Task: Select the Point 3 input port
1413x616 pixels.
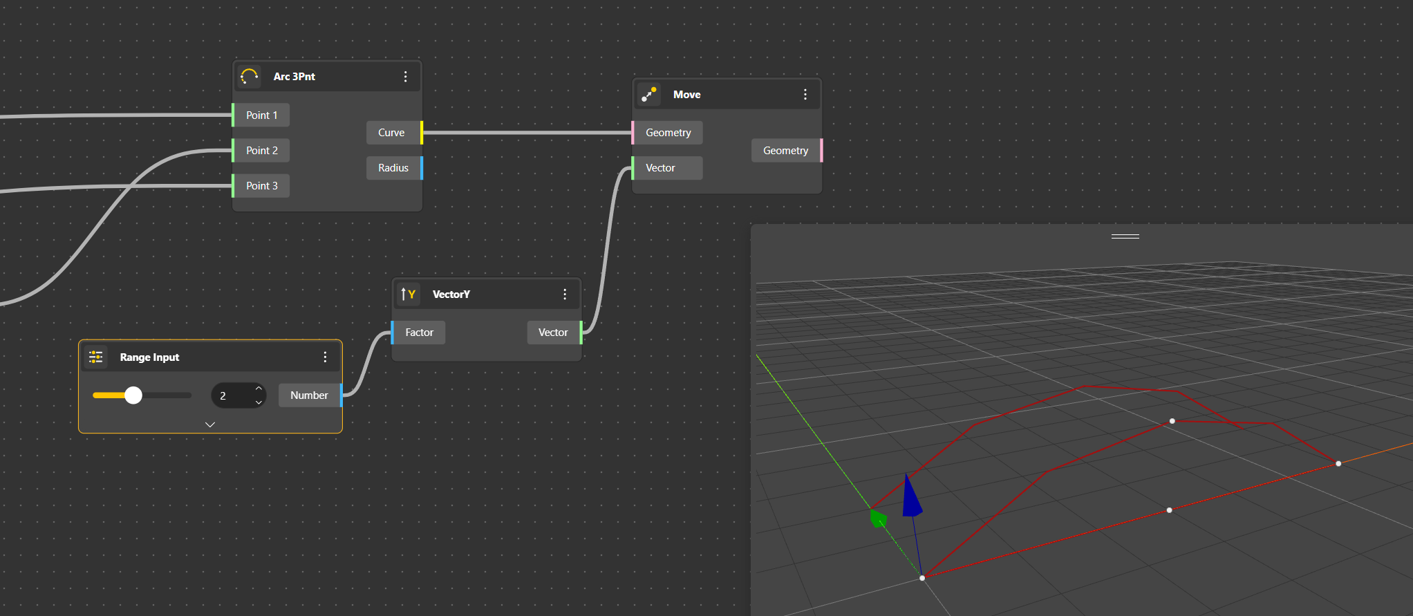Action: pyautogui.click(x=261, y=186)
